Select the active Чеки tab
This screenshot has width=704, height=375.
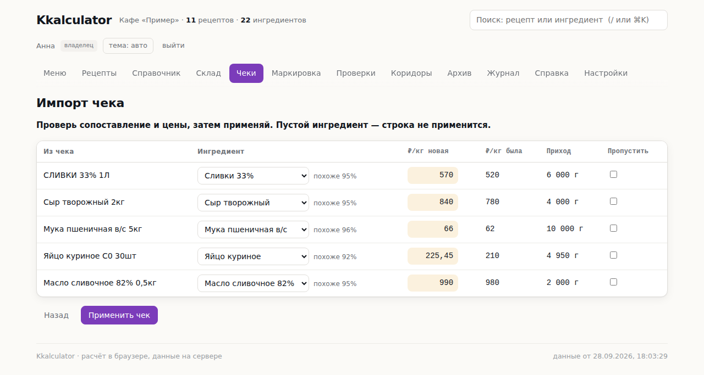(x=246, y=73)
